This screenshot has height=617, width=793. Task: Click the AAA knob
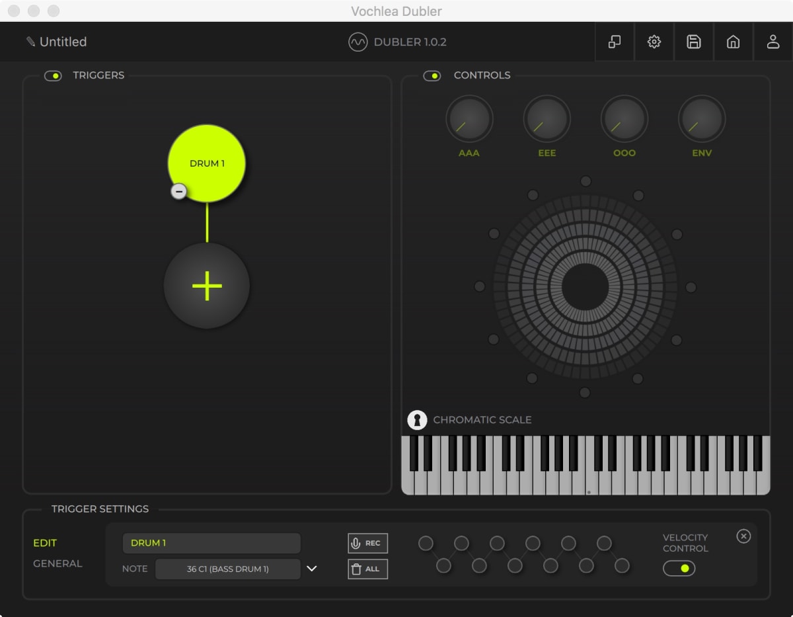point(469,119)
